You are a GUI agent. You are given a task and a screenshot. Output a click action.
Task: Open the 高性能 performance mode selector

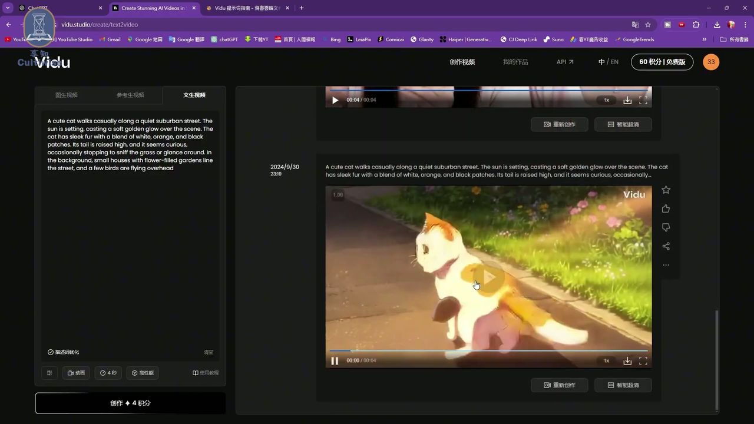(142, 372)
